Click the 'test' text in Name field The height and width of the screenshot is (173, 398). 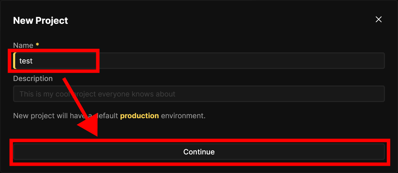coord(26,61)
